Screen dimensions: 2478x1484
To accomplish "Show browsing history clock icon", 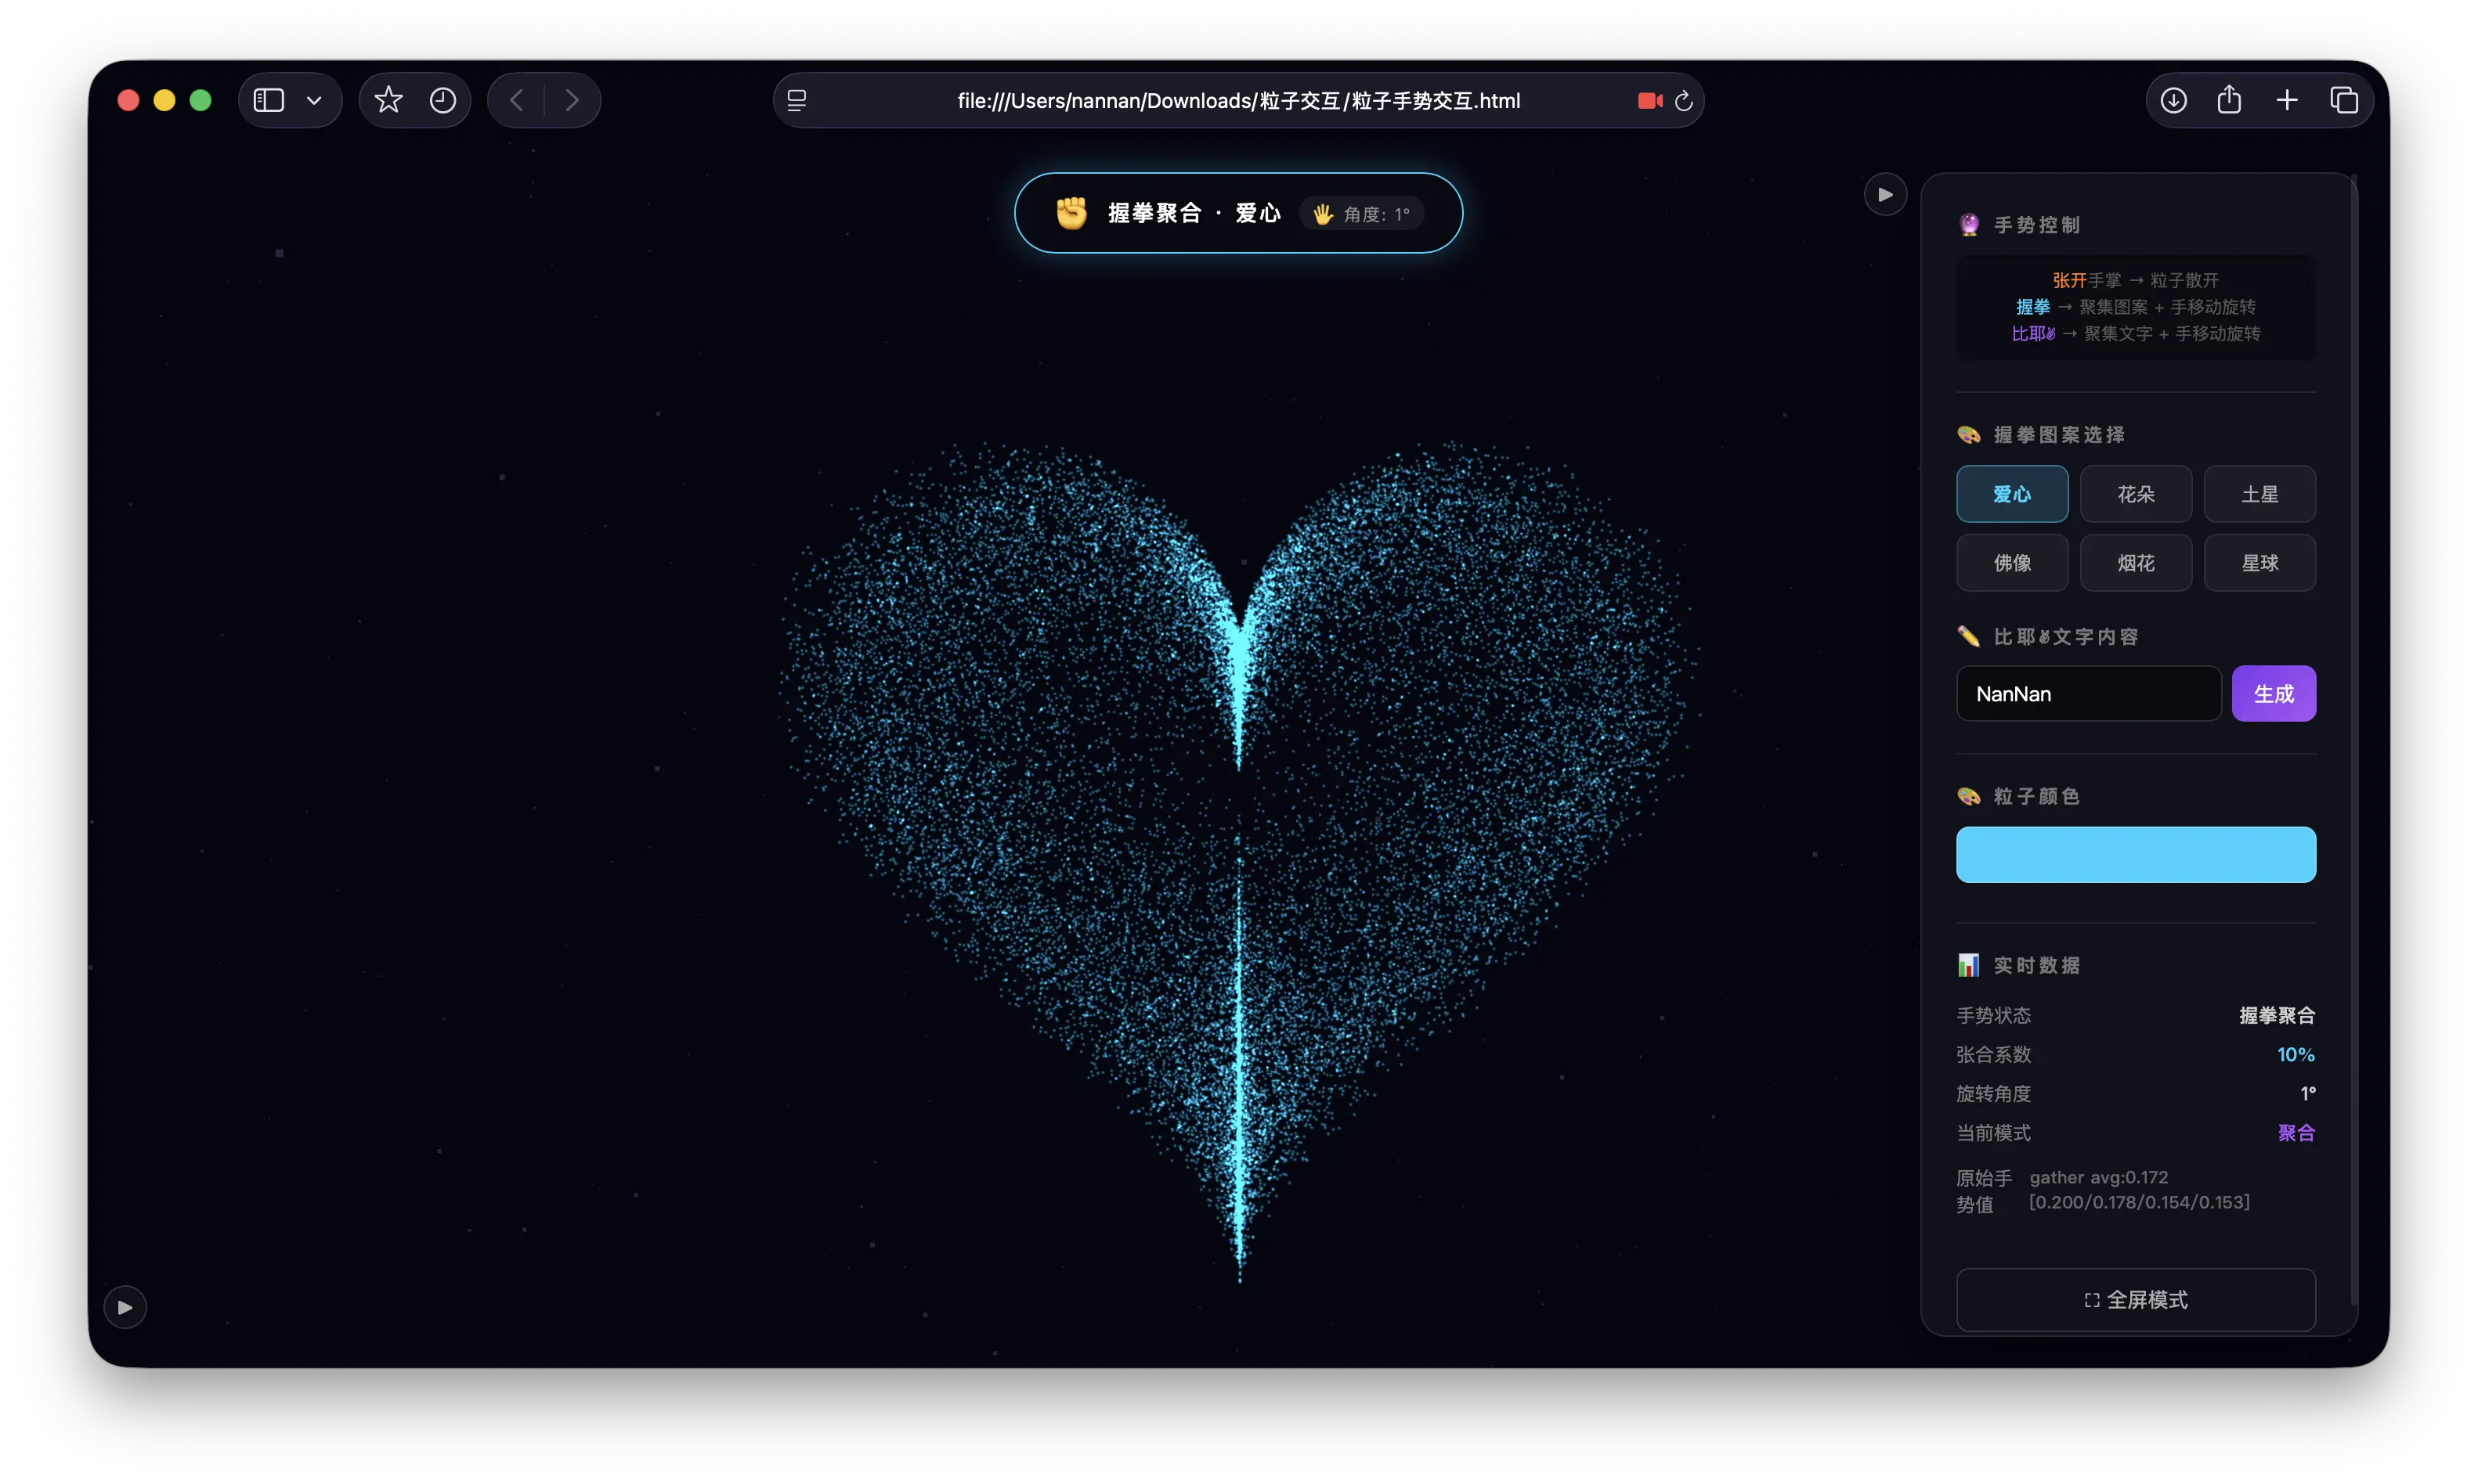I will tap(443, 100).
